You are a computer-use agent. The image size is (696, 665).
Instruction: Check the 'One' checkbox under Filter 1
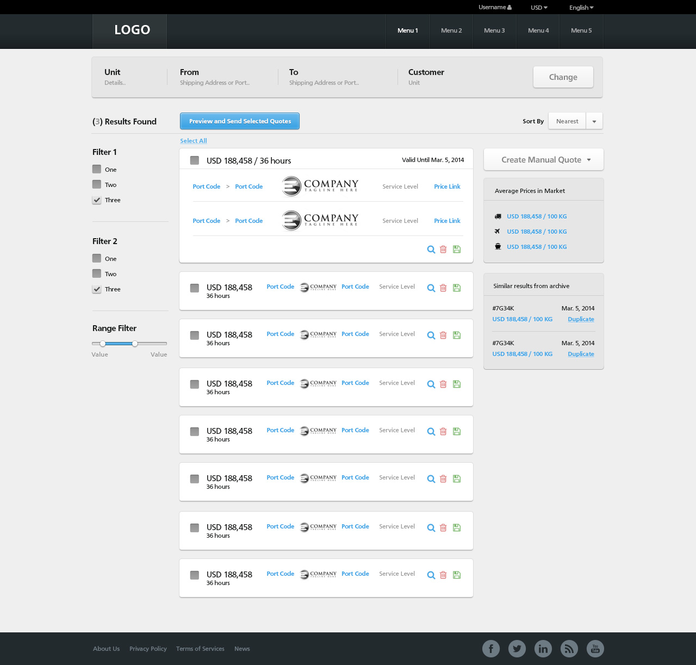click(97, 169)
